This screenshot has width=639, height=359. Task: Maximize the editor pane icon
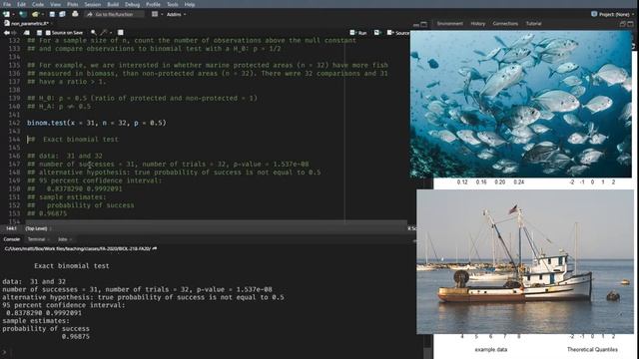(x=424, y=24)
